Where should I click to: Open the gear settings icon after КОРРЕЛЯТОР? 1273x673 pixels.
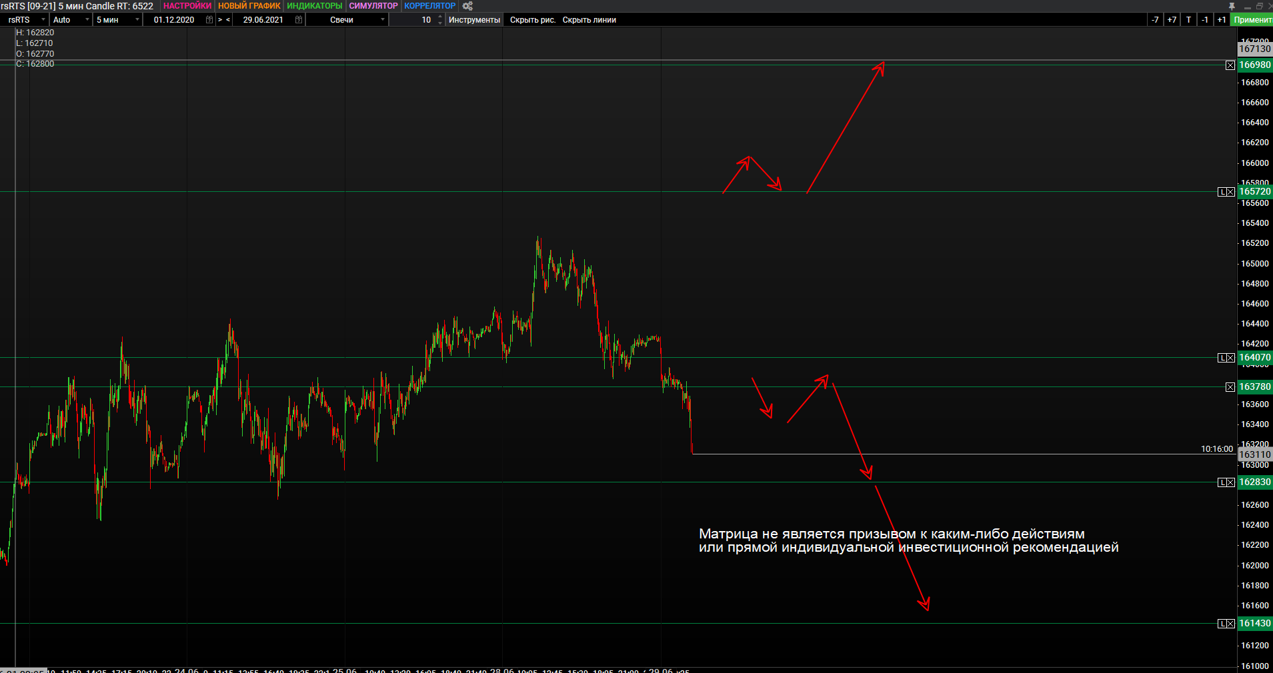coord(467,6)
